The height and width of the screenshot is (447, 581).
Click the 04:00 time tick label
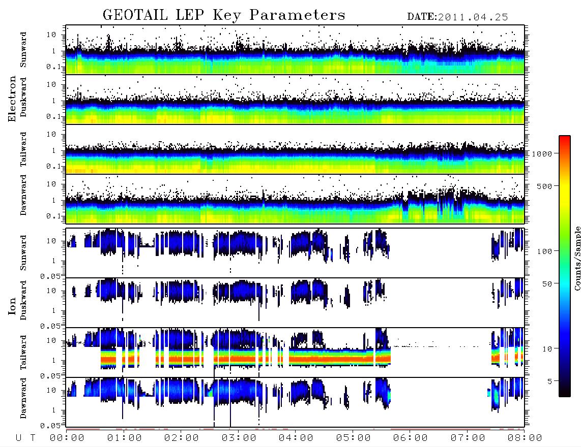coord(296,438)
